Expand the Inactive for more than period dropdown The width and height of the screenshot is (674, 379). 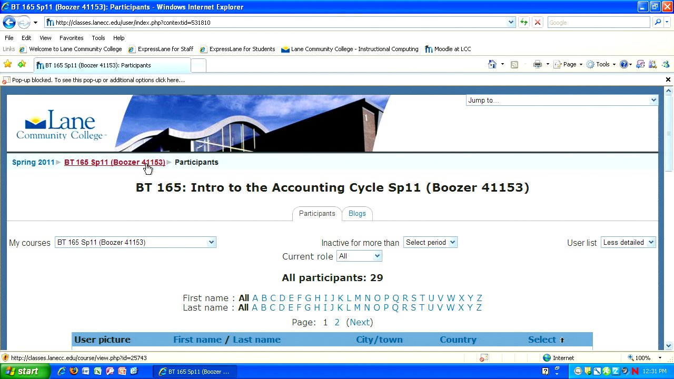point(430,243)
